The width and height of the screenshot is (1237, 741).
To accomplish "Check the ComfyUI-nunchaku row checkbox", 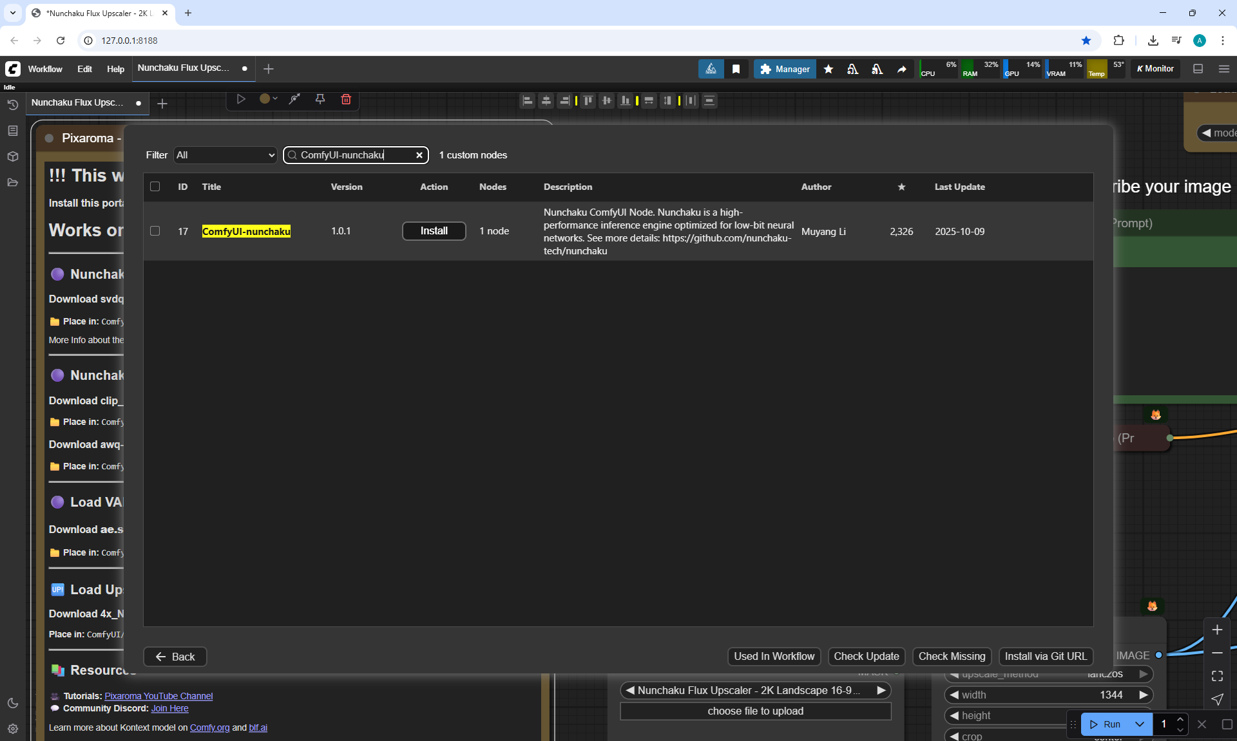I will click(155, 231).
